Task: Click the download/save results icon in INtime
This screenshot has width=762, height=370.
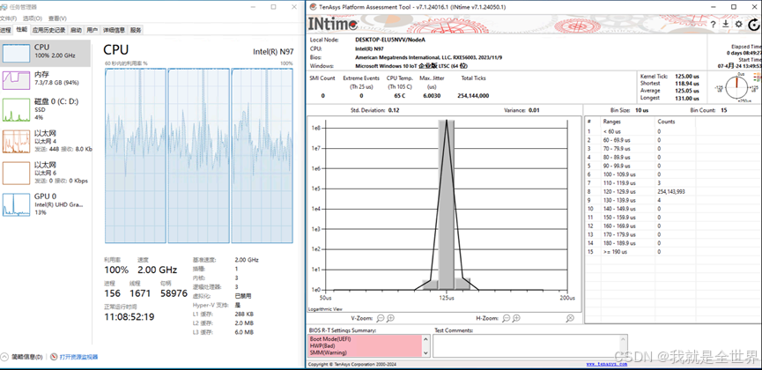Action: tap(726, 24)
